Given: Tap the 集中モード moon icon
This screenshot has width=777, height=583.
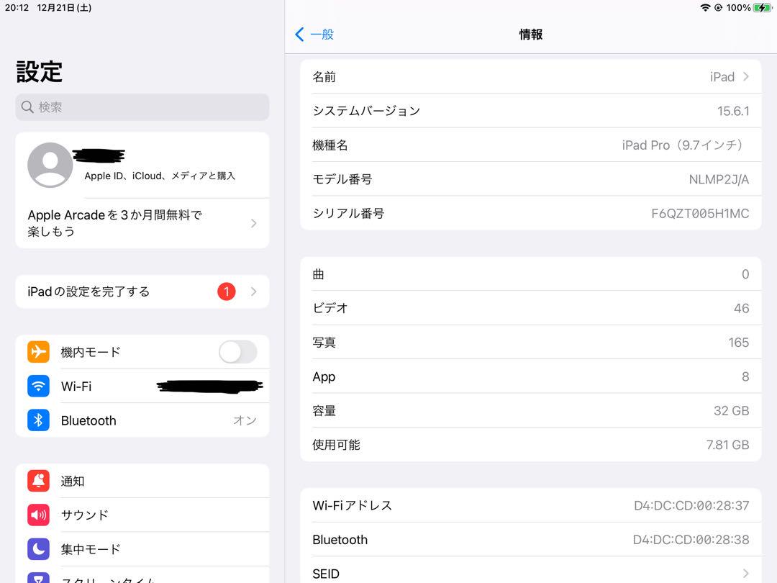Looking at the screenshot, I should pos(38,549).
